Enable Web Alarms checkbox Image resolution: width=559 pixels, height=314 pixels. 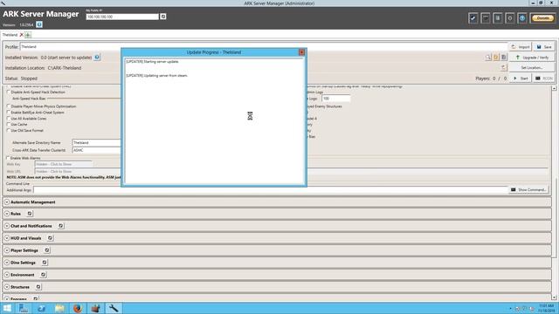click(8, 158)
